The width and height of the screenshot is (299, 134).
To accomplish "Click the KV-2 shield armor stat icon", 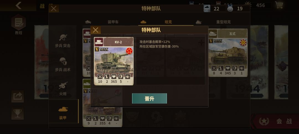I will 121,76.
